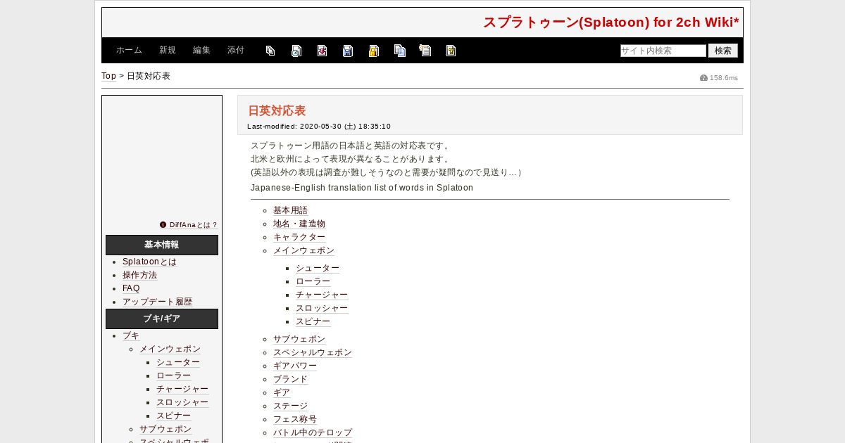Click the blue floppy disk icon in toolbar
Image resolution: width=845 pixels, height=443 pixels.
click(348, 51)
